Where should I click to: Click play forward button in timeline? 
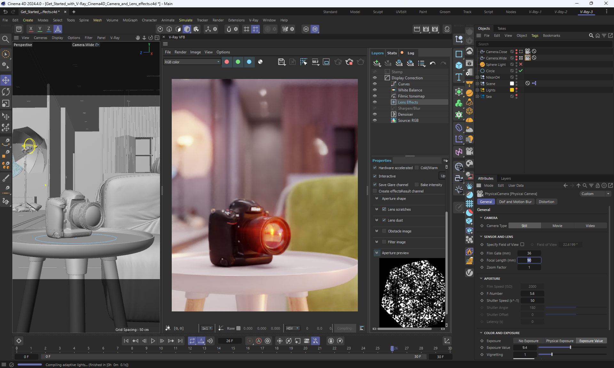153,341
